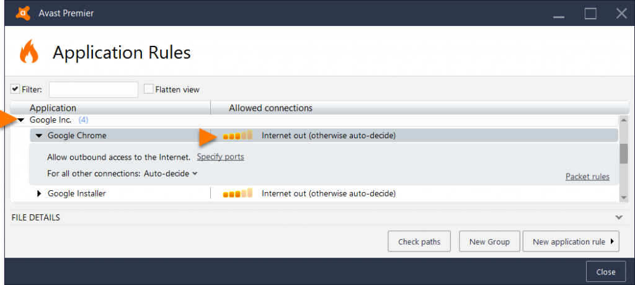Open the Packet rules link
Viewport: 635px width, 285px height.
[587, 177]
